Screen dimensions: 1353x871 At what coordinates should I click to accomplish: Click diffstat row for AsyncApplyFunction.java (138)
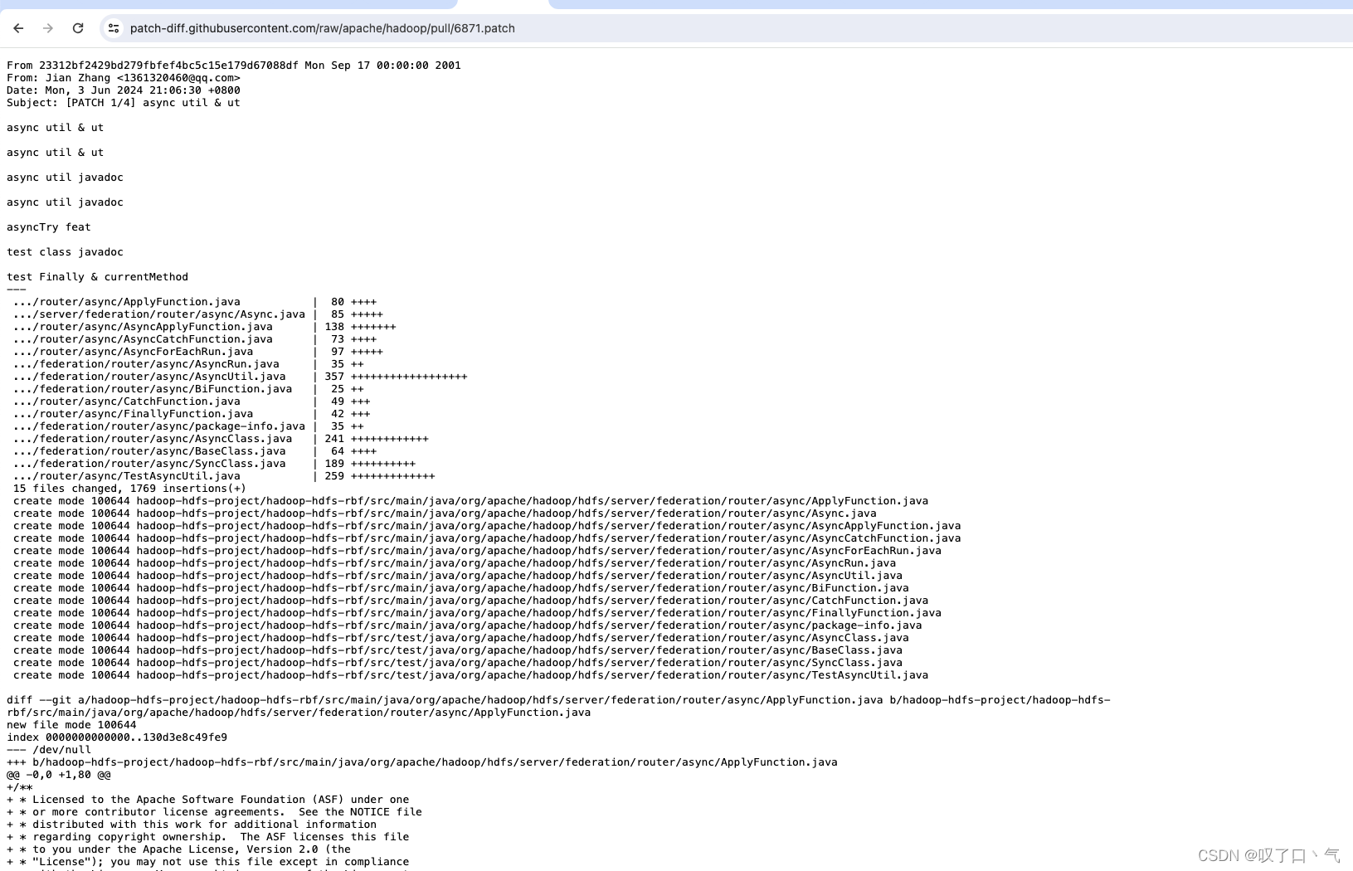coord(204,327)
